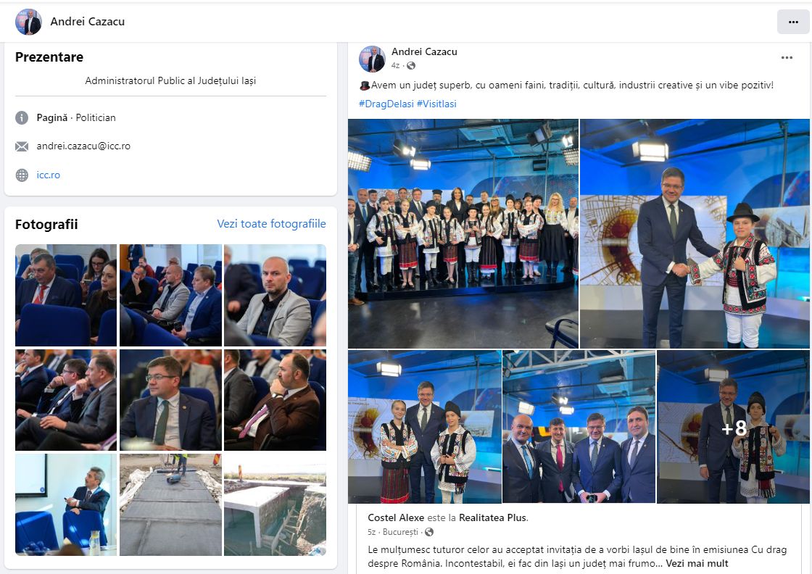Open the icc.ro website link
The height and width of the screenshot is (574, 812).
pos(48,175)
